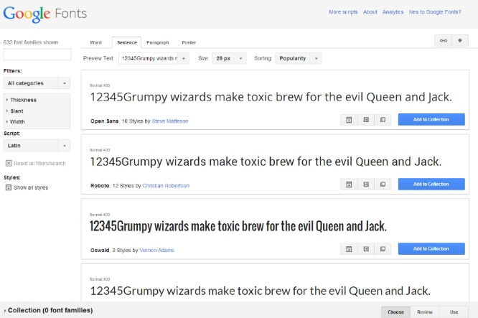The width and height of the screenshot is (478, 318).
Task: Click the Google Fonts logo
Action: [x=45, y=14]
